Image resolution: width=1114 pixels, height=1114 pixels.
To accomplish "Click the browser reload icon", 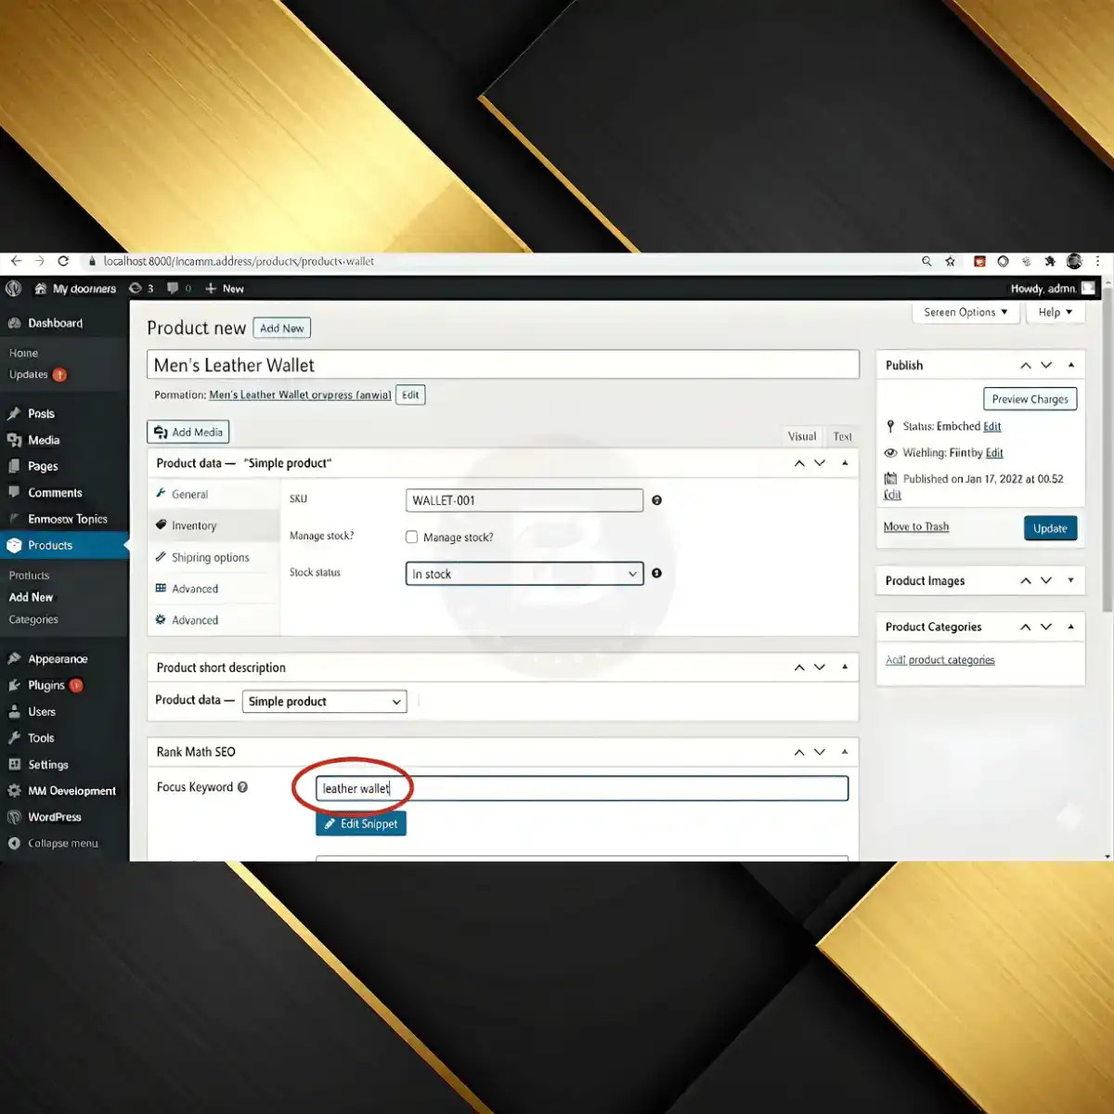I will click(63, 262).
